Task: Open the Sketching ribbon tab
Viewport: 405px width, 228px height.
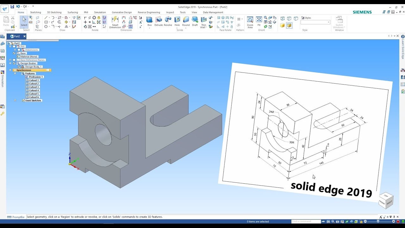Action: pyautogui.click(x=35, y=12)
